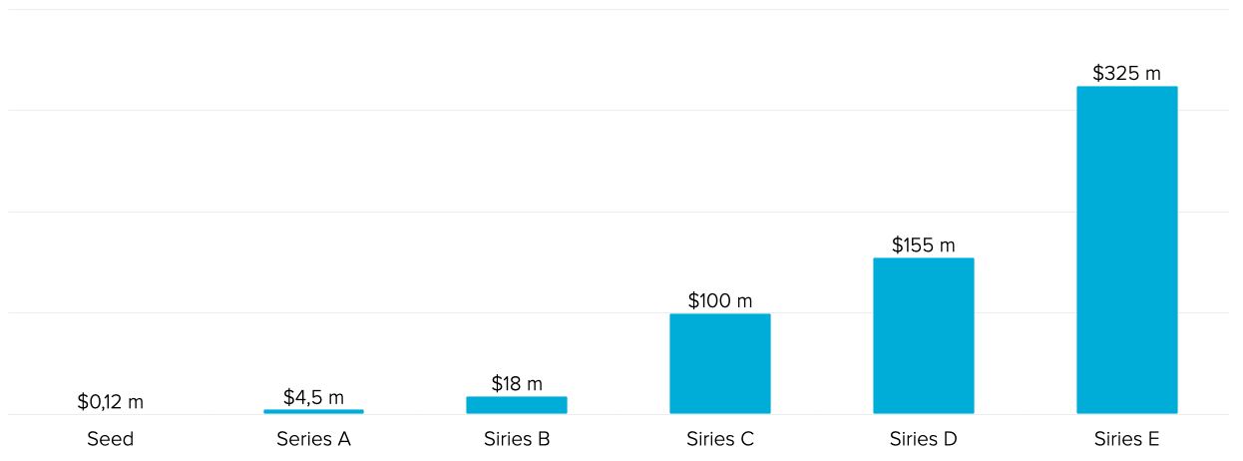Click the $0,12 m value label
Image resolution: width=1243 pixels, height=461 pixels.
pos(111,402)
